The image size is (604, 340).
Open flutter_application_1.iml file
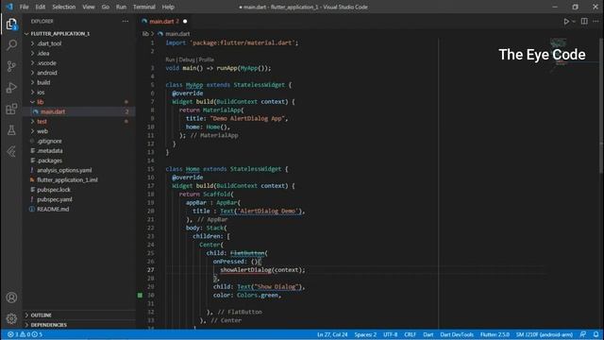click(67, 180)
